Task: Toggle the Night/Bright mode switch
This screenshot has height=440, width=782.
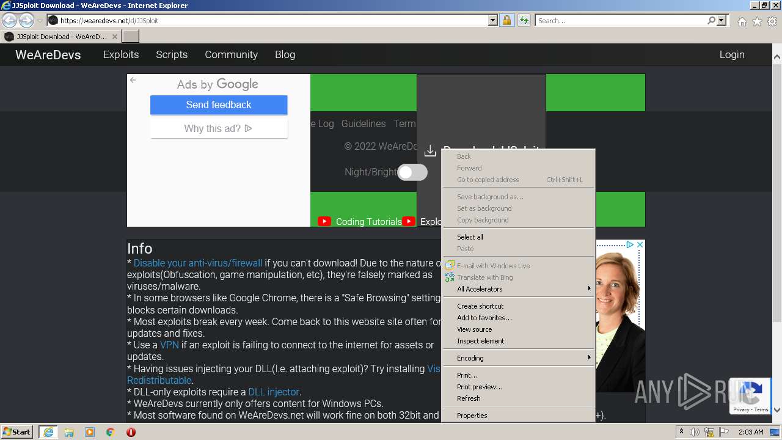Action: [x=412, y=172]
